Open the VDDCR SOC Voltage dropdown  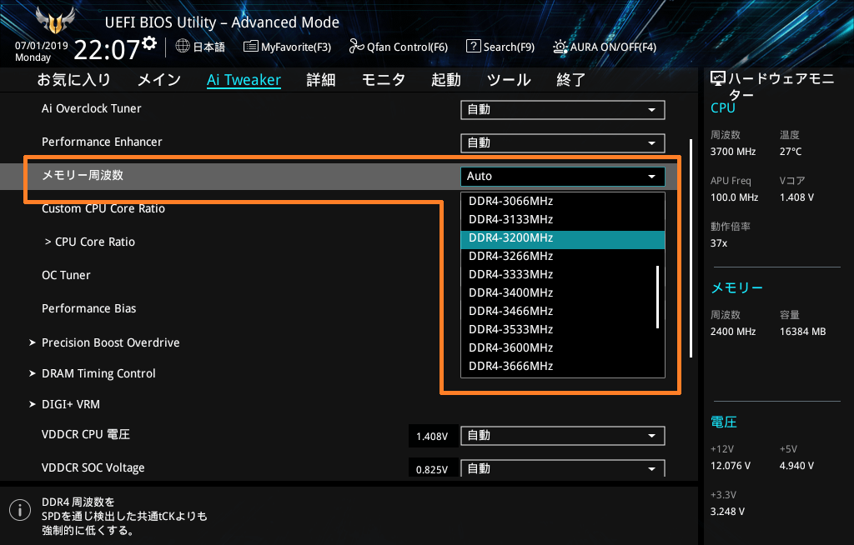tap(563, 468)
